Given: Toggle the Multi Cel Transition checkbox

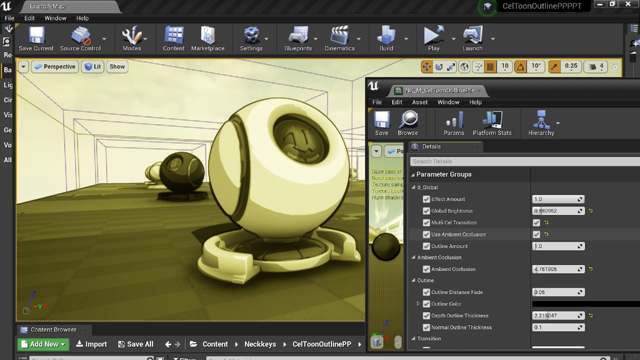Looking at the screenshot, I should (536, 223).
